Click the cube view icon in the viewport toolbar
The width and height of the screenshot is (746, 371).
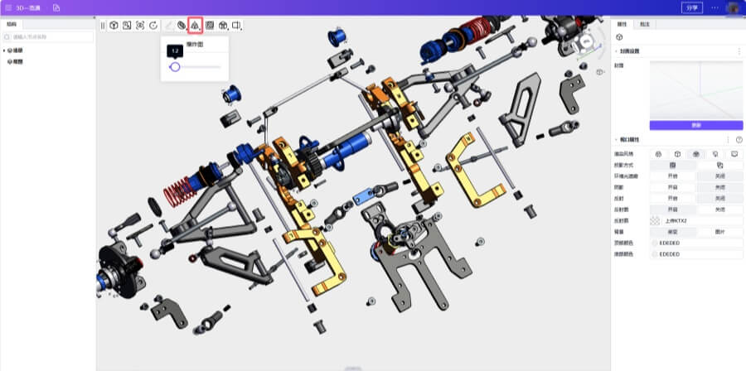point(114,26)
